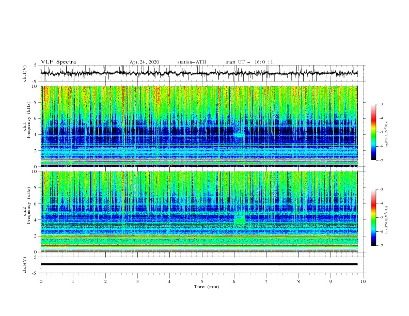Click the "-7" label on ch.2 color bar
This screenshot has width=409, height=316.
381,245
